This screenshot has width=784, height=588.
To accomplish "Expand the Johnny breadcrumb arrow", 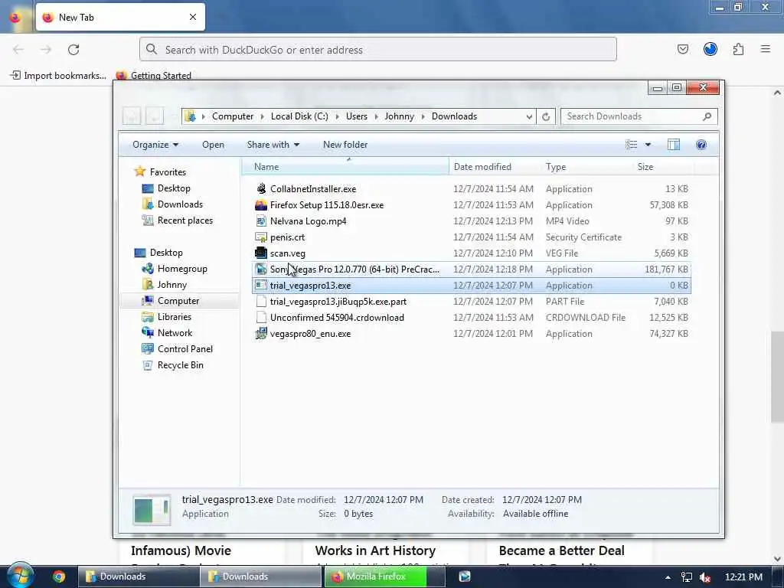I will click(423, 116).
